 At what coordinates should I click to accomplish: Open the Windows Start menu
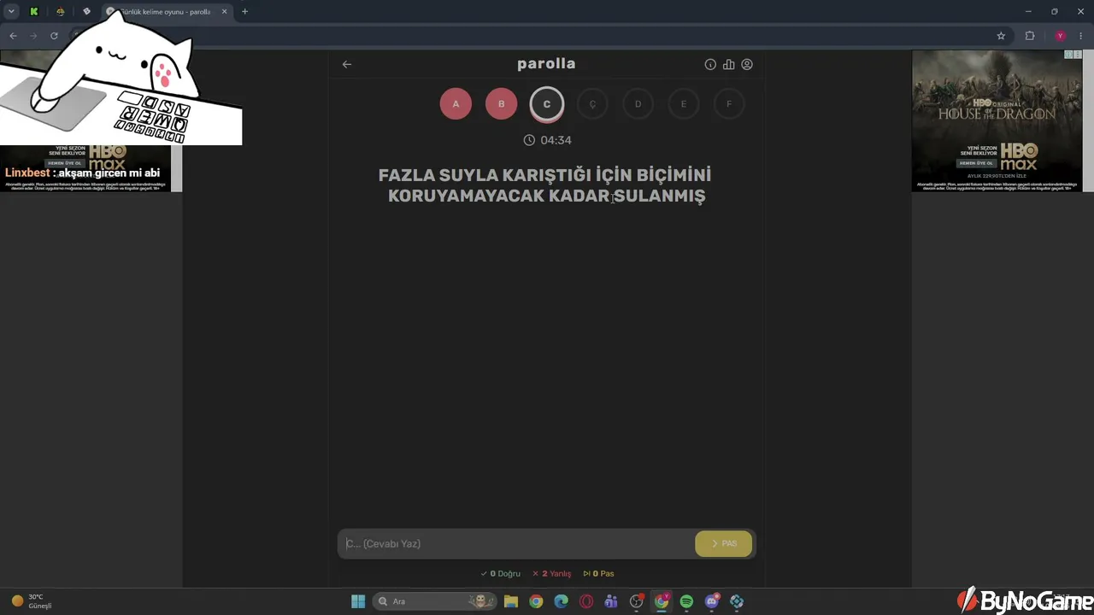point(358,601)
